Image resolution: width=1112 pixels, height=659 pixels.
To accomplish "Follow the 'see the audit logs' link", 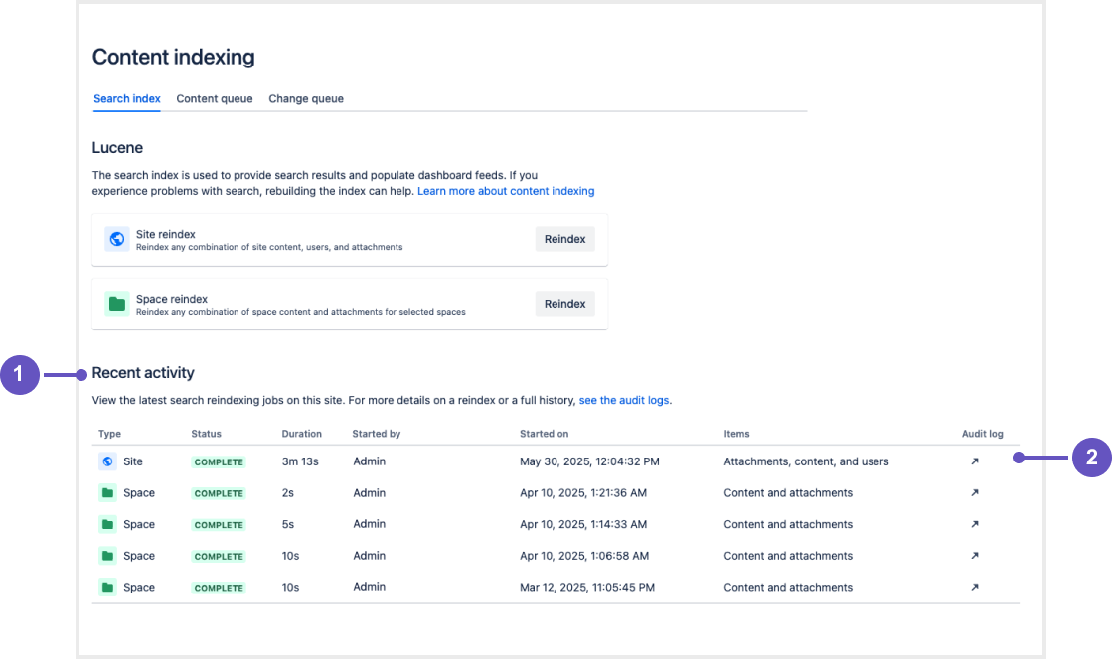I will [625, 401].
